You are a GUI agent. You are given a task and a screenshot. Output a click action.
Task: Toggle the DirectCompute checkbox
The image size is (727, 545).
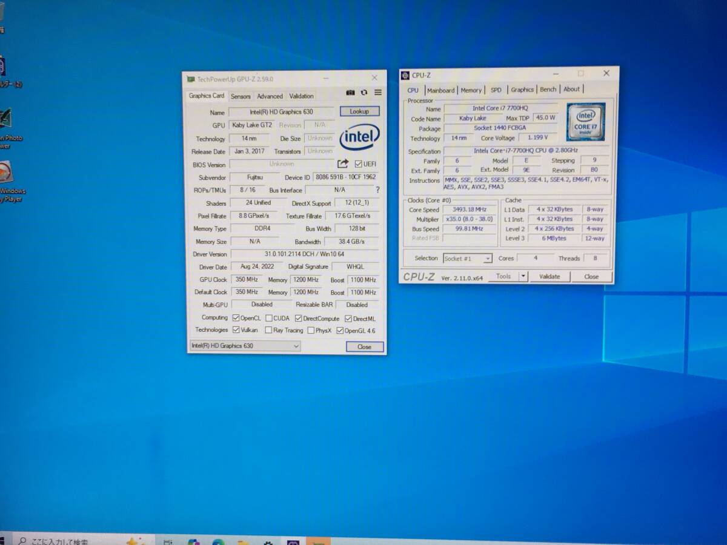298,319
